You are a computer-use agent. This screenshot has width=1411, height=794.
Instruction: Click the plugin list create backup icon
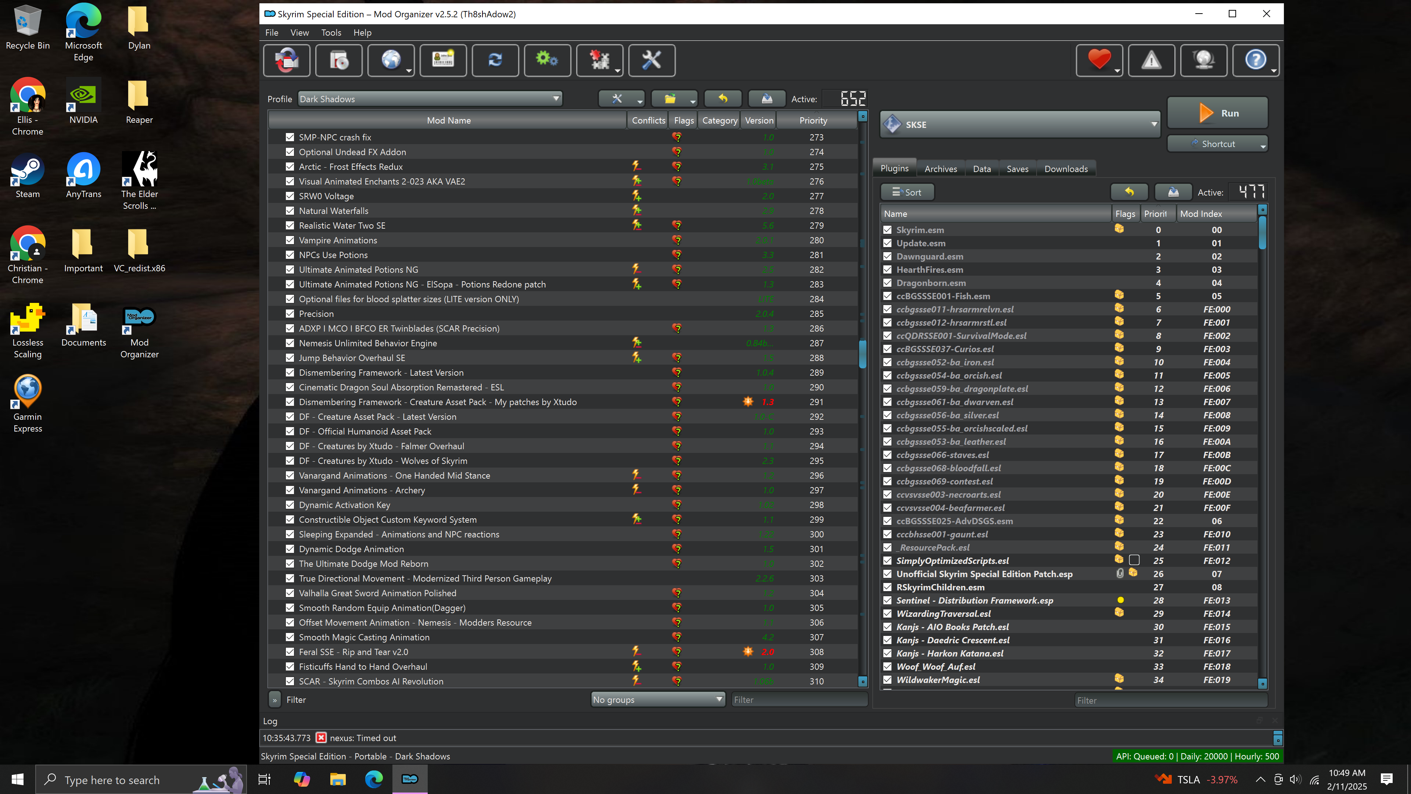click(1173, 192)
